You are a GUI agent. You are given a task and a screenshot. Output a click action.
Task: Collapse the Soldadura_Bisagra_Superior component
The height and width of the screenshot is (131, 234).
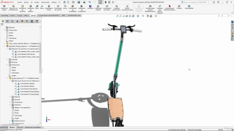tap(4, 46)
